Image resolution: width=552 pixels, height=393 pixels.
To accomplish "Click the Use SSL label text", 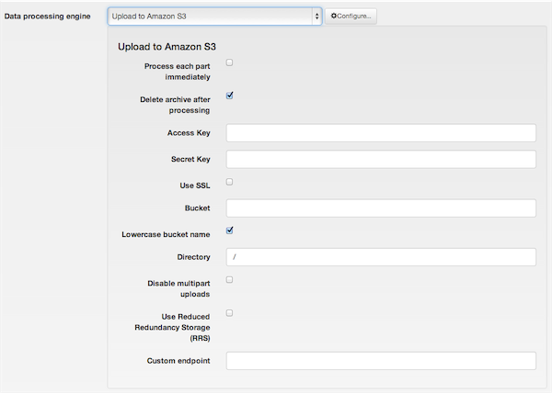I will (x=195, y=185).
